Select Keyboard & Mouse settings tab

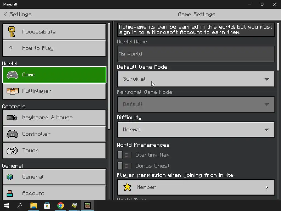[54, 118]
